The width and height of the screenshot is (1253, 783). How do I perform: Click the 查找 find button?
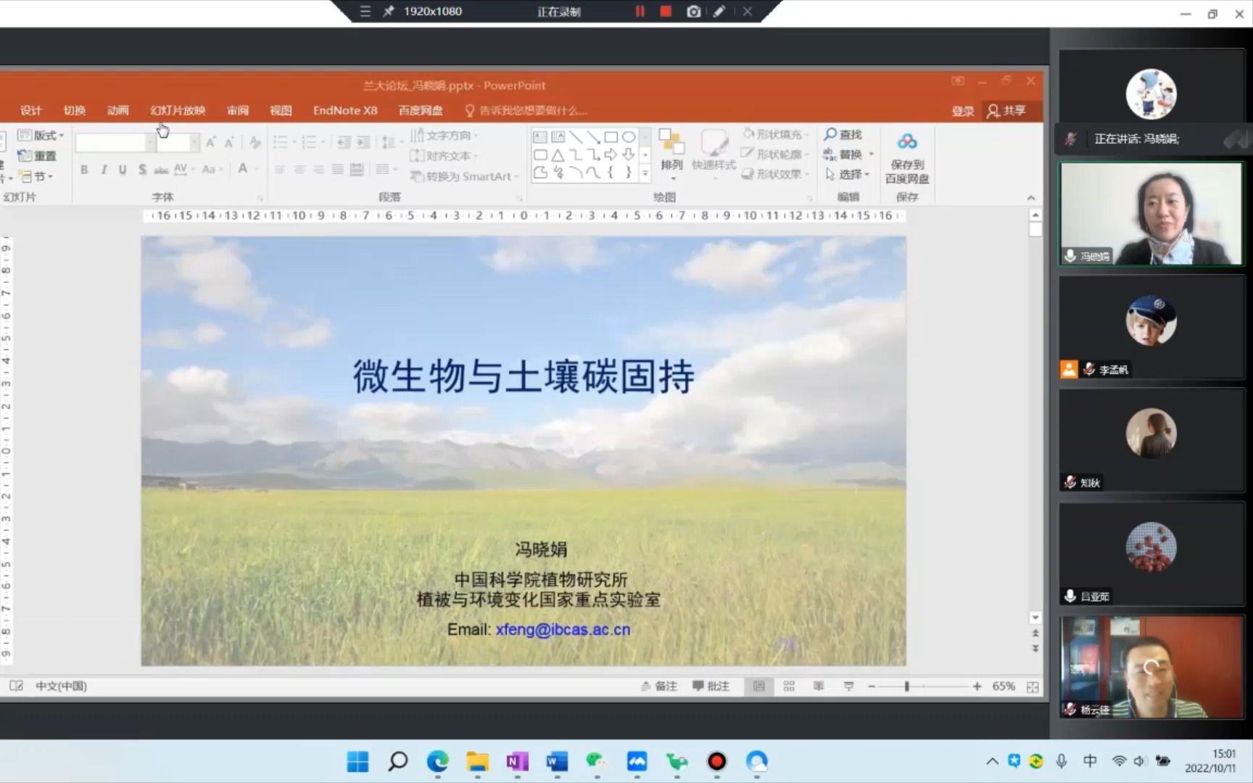pos(843,135)
